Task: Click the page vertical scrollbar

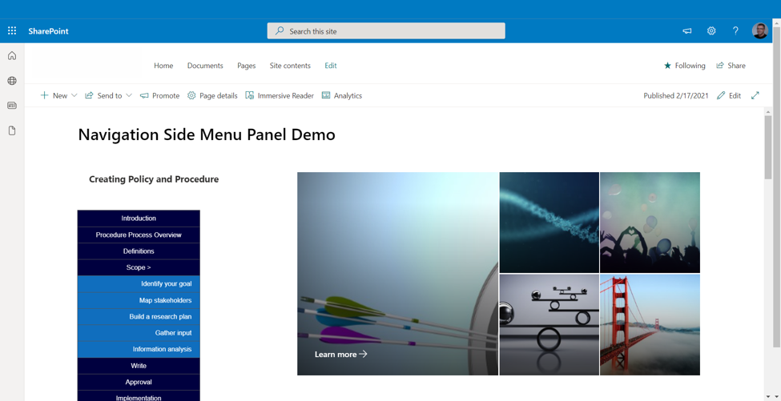Action: pos(768,148)
